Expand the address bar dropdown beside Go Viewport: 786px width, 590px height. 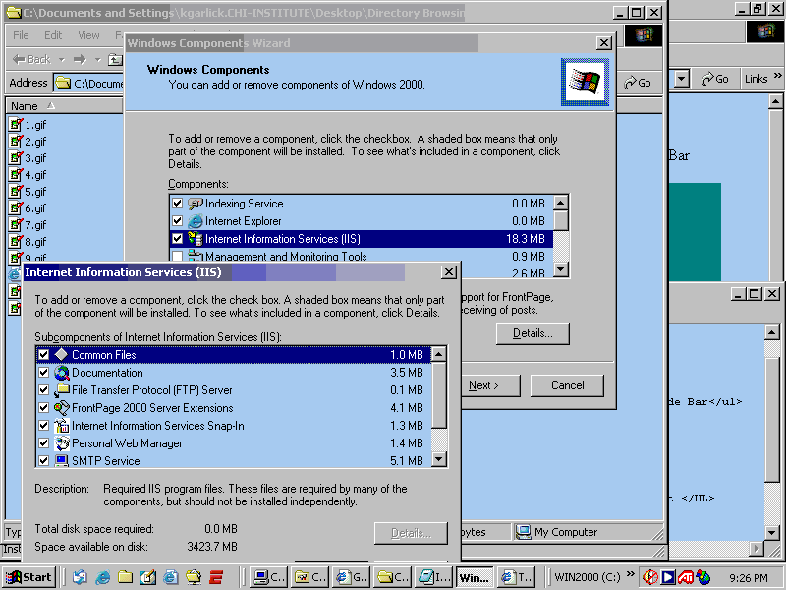(x=681, y=79)
